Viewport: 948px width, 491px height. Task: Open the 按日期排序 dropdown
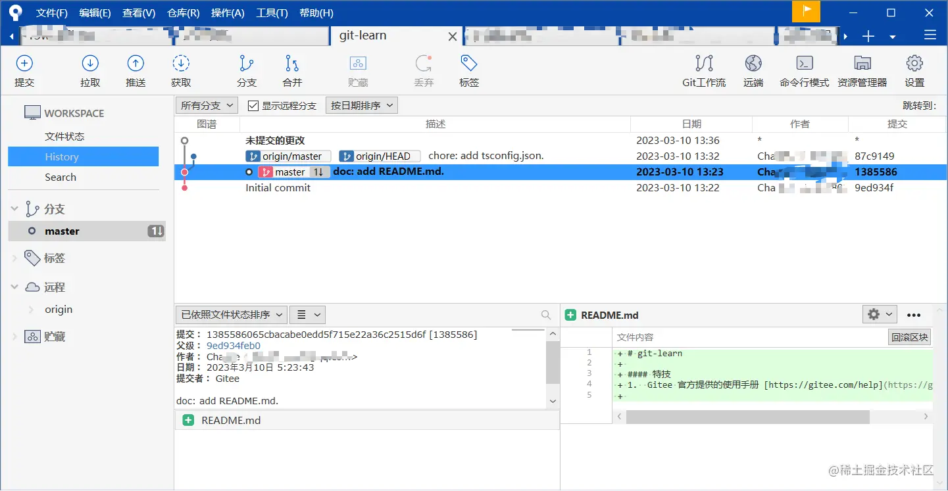[362, 105]
